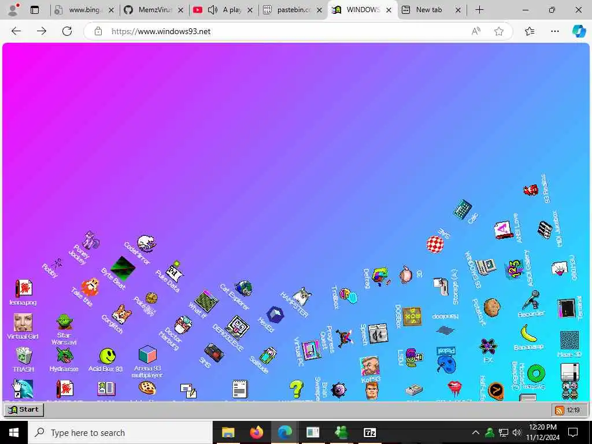Open the ANSI Love icon
This screenshot has height=444, width=592.
(x=504, y=230)
